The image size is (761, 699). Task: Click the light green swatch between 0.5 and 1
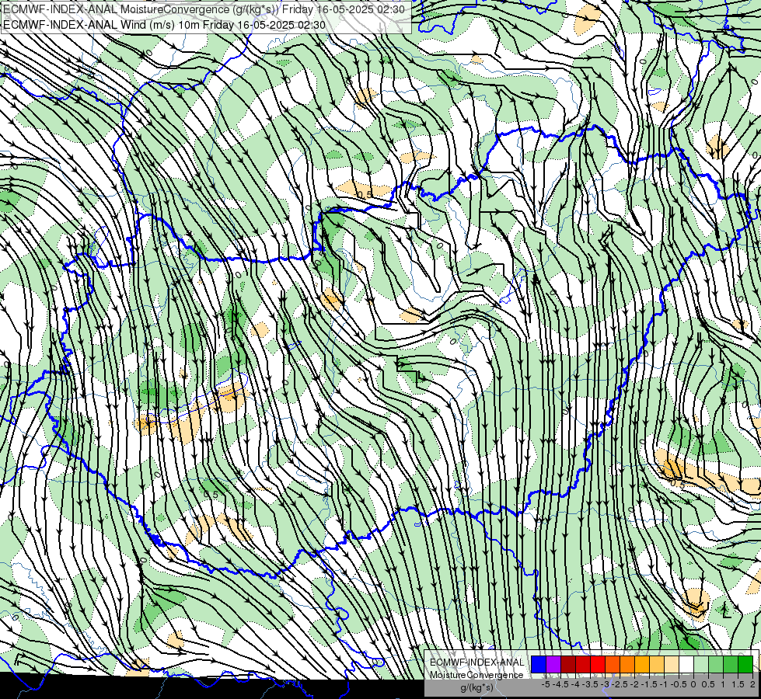717,664
